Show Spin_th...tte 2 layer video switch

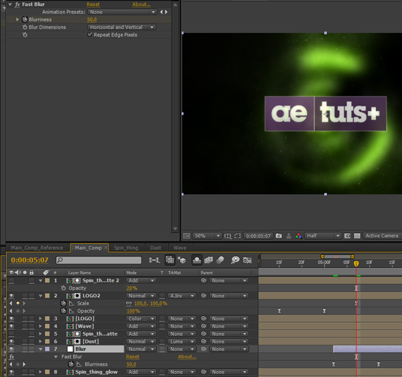[11, 281]
